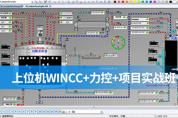The height and width of the screenshot is (118, 178).
Task: Click the bring to front toolbar icon
Action: (x=36, y=2)
